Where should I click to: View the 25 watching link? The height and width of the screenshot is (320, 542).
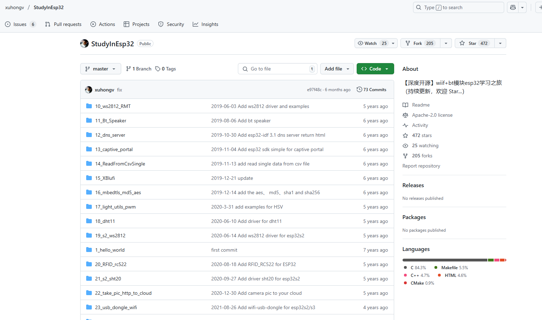(x=421, y=145)
